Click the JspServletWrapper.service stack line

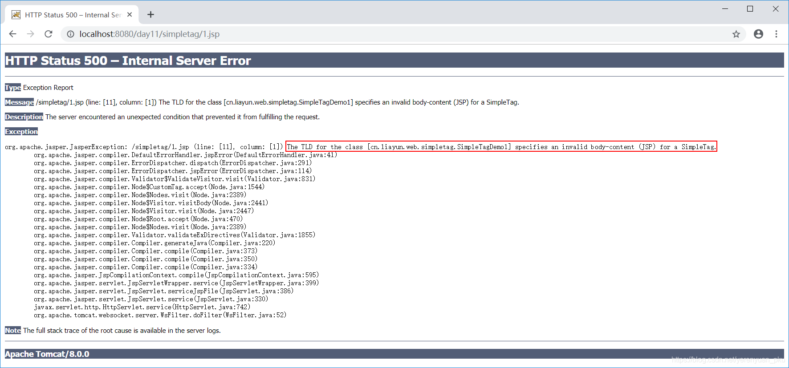(176, 283)
